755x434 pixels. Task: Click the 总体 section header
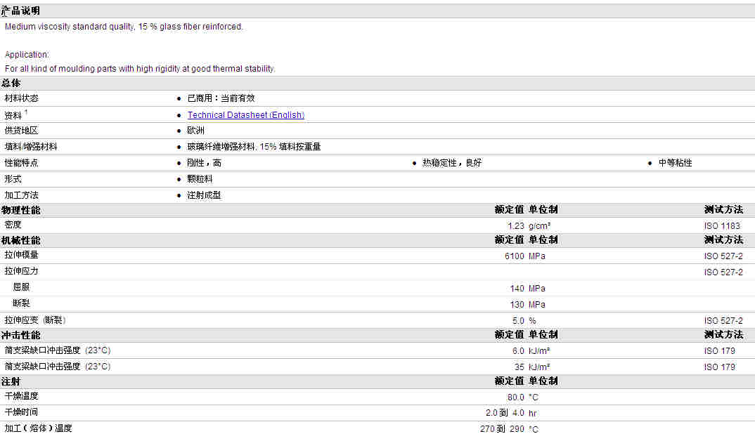11,84
